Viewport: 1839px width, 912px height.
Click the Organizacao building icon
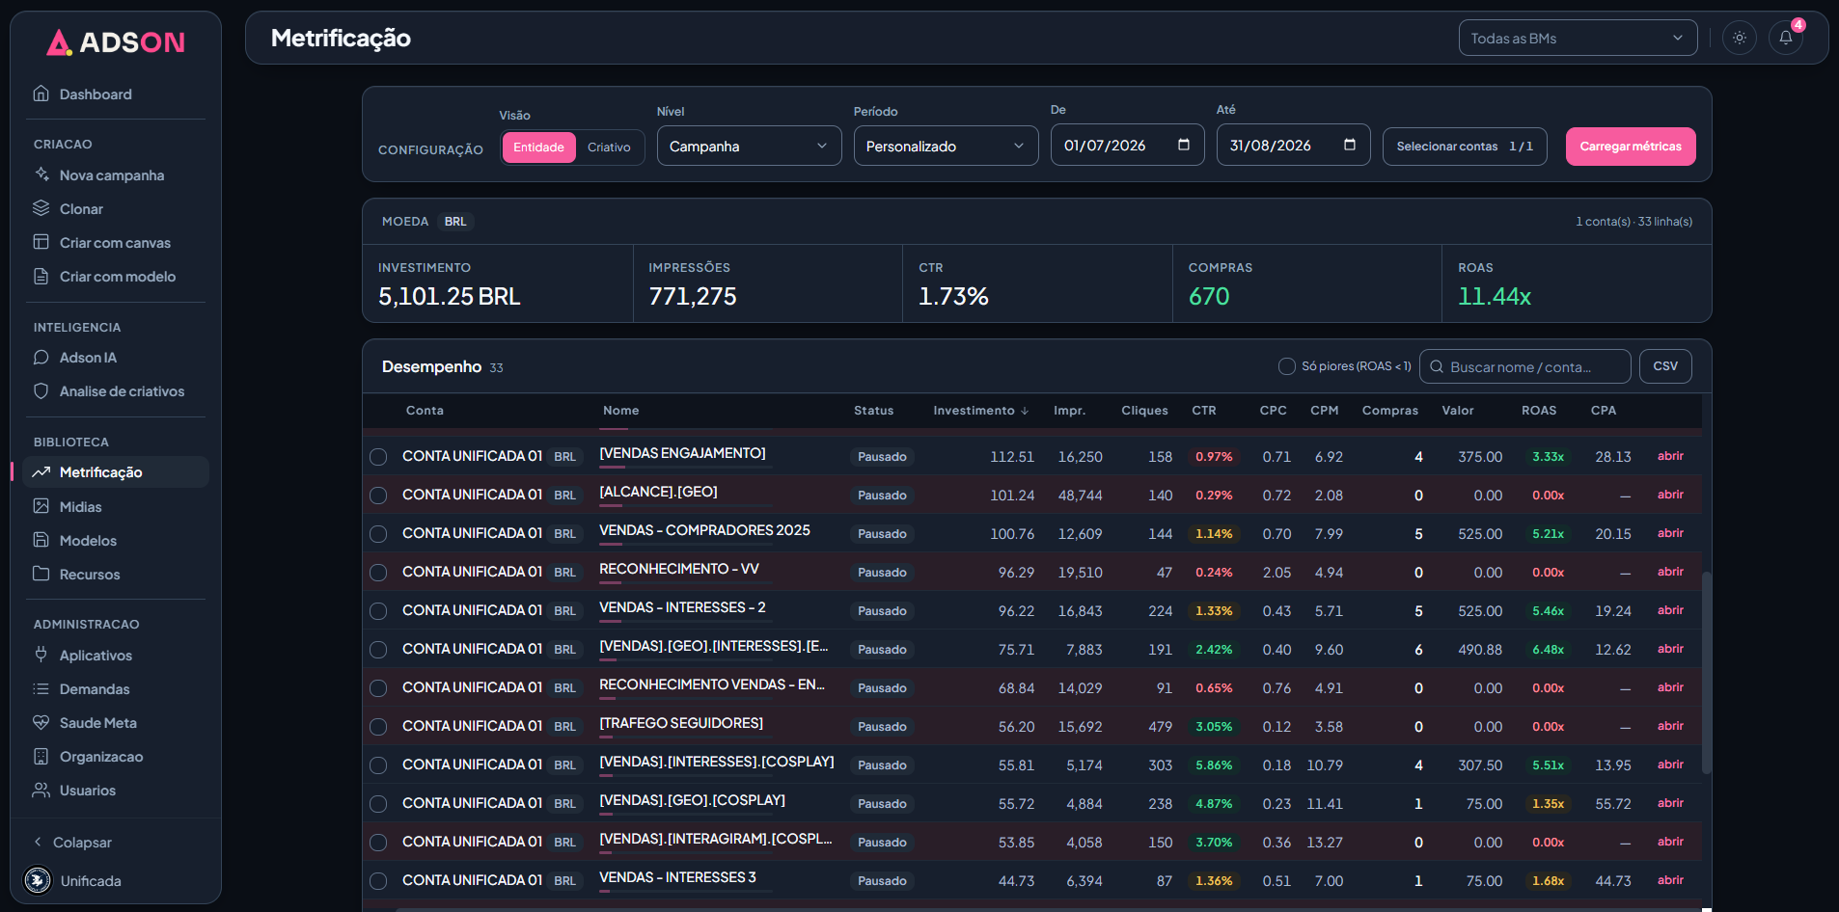point(41,756)
